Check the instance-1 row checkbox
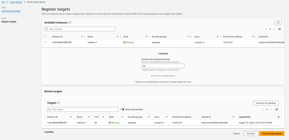The width and height of the screenshot is (289, 140). (45, 42)
